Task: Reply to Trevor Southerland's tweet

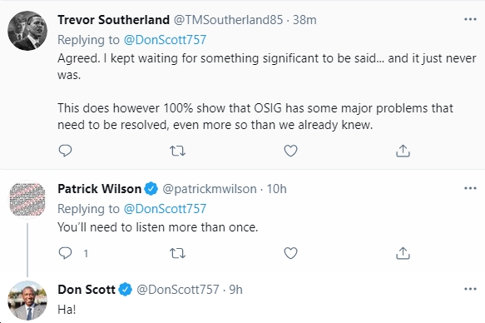Action: (65, 151)
